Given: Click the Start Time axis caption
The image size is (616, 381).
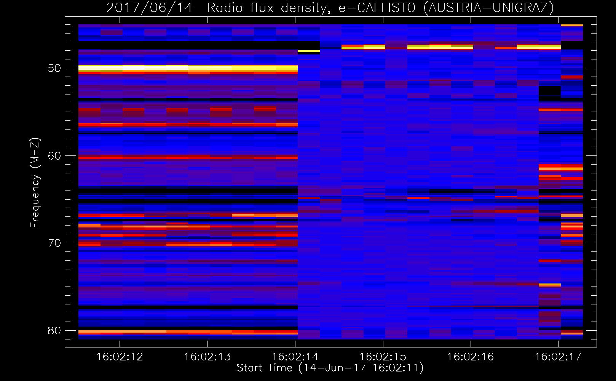Looking at the screenshot, I should (x=330, y=368).
